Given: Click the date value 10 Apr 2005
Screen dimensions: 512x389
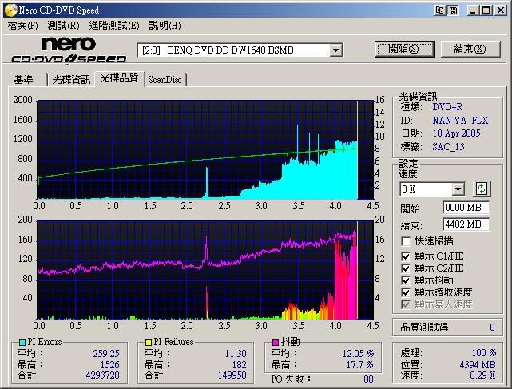Looking at the screenshot, I should [x=457, y=133].
